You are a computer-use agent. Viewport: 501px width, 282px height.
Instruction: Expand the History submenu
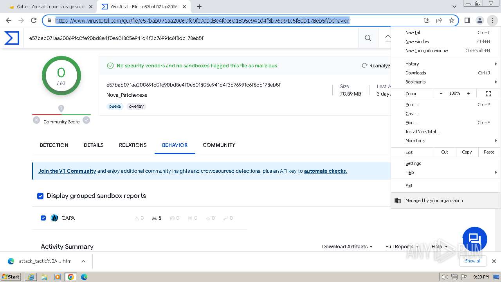pyautogui.click(x=446, y=64)
